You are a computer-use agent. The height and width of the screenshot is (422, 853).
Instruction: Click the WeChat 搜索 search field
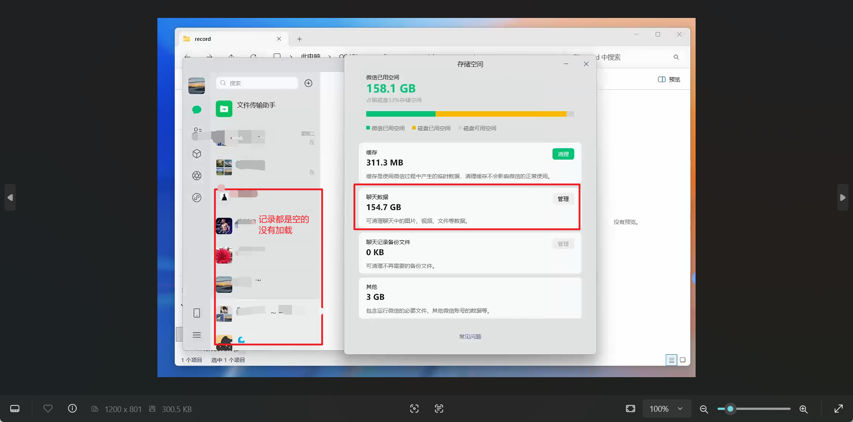click(257, 83)
